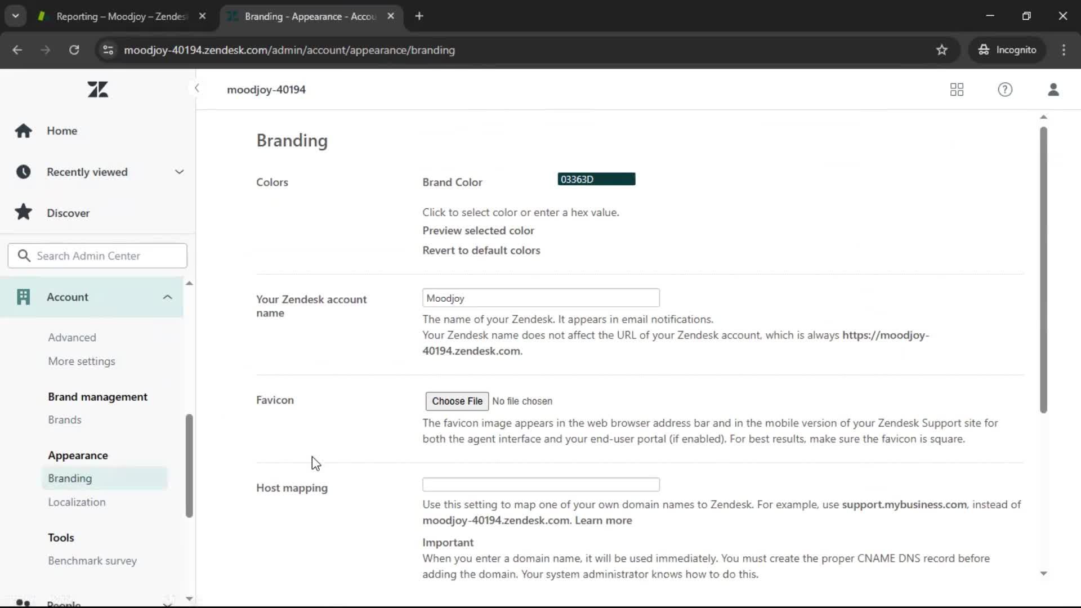Image resolution: width=1081 pixels, height=608 pixels.
Task: Click the main page scroll-down arrow
Action: tap(1043, 573)
